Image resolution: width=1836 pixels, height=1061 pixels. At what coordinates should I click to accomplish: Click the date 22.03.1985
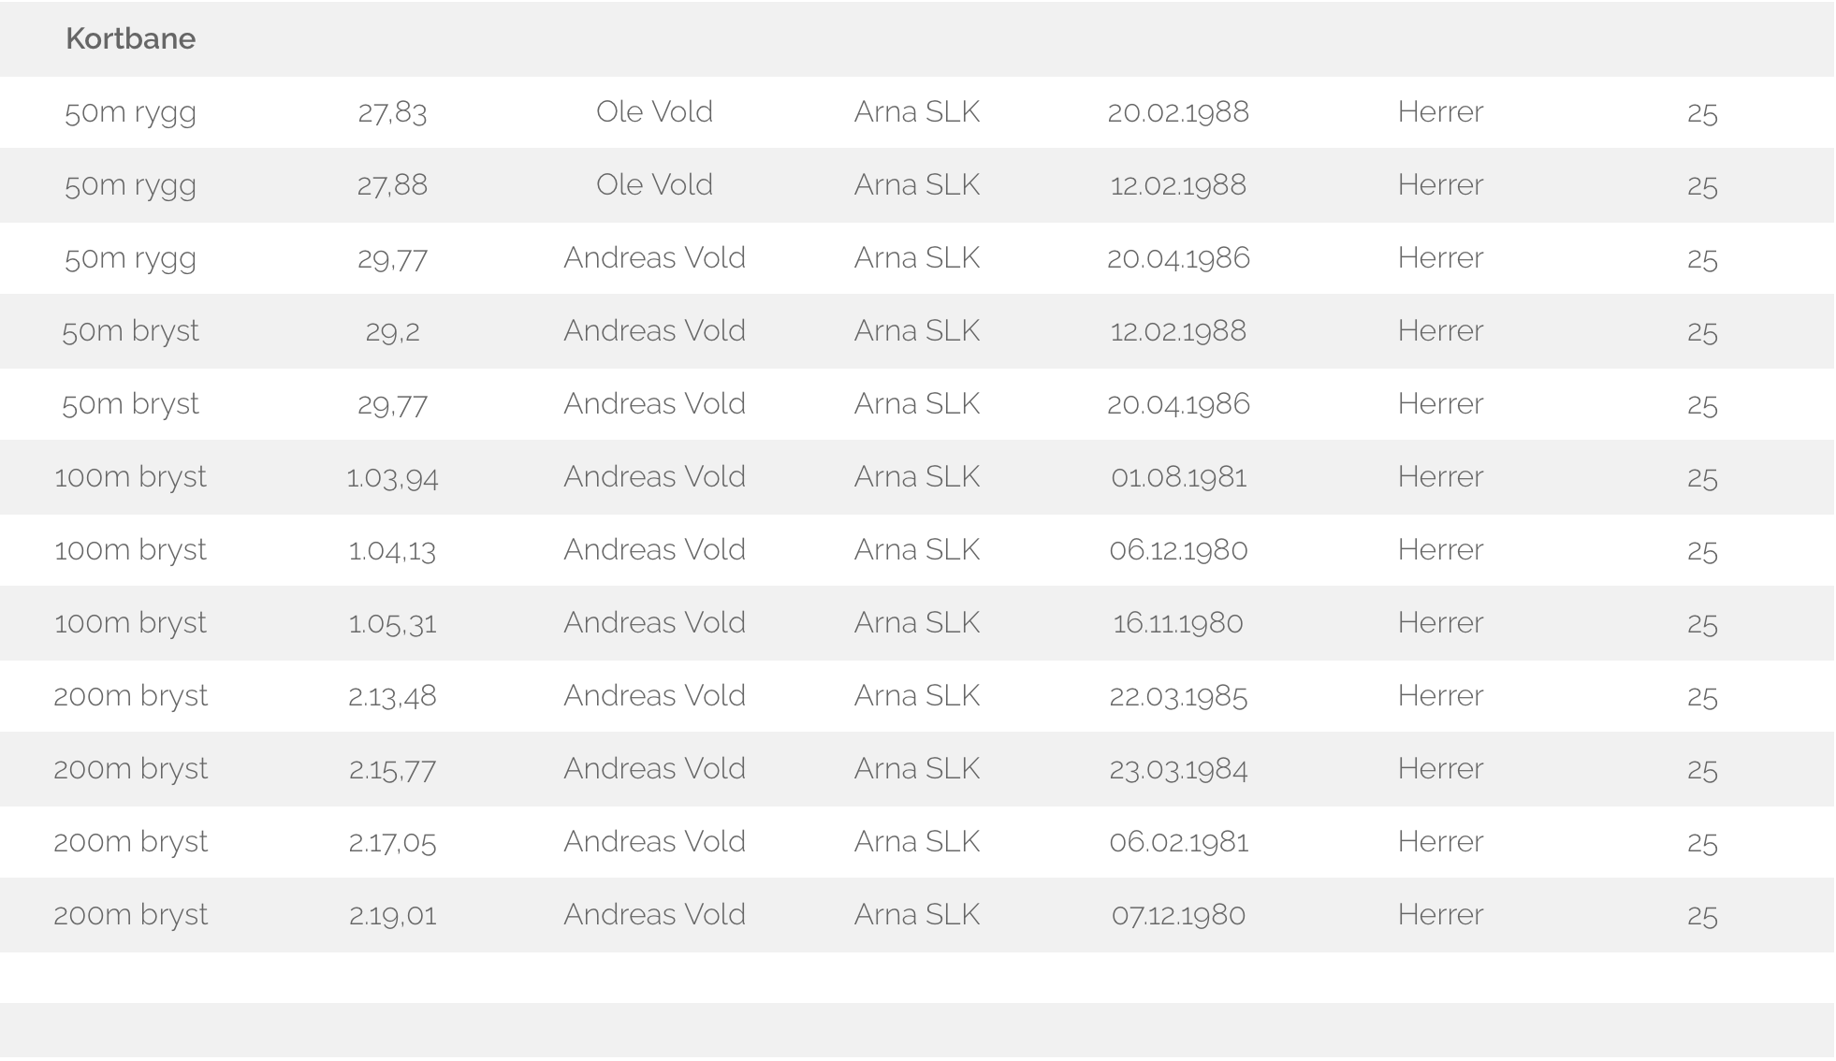[x=1178, y=696]
